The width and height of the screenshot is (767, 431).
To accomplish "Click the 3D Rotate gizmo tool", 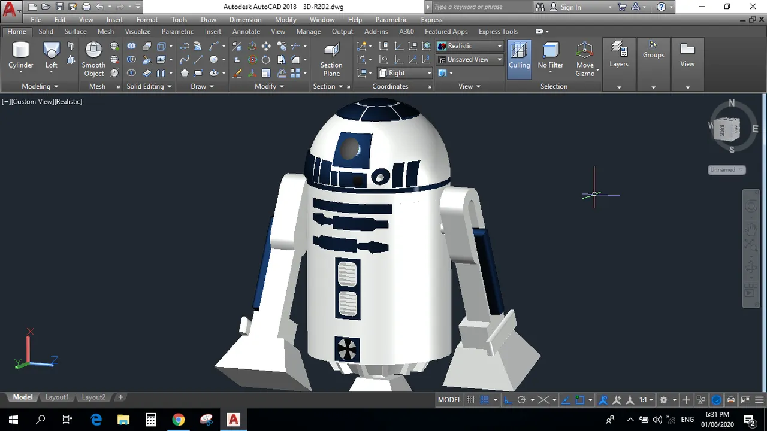I will point(252,59).
